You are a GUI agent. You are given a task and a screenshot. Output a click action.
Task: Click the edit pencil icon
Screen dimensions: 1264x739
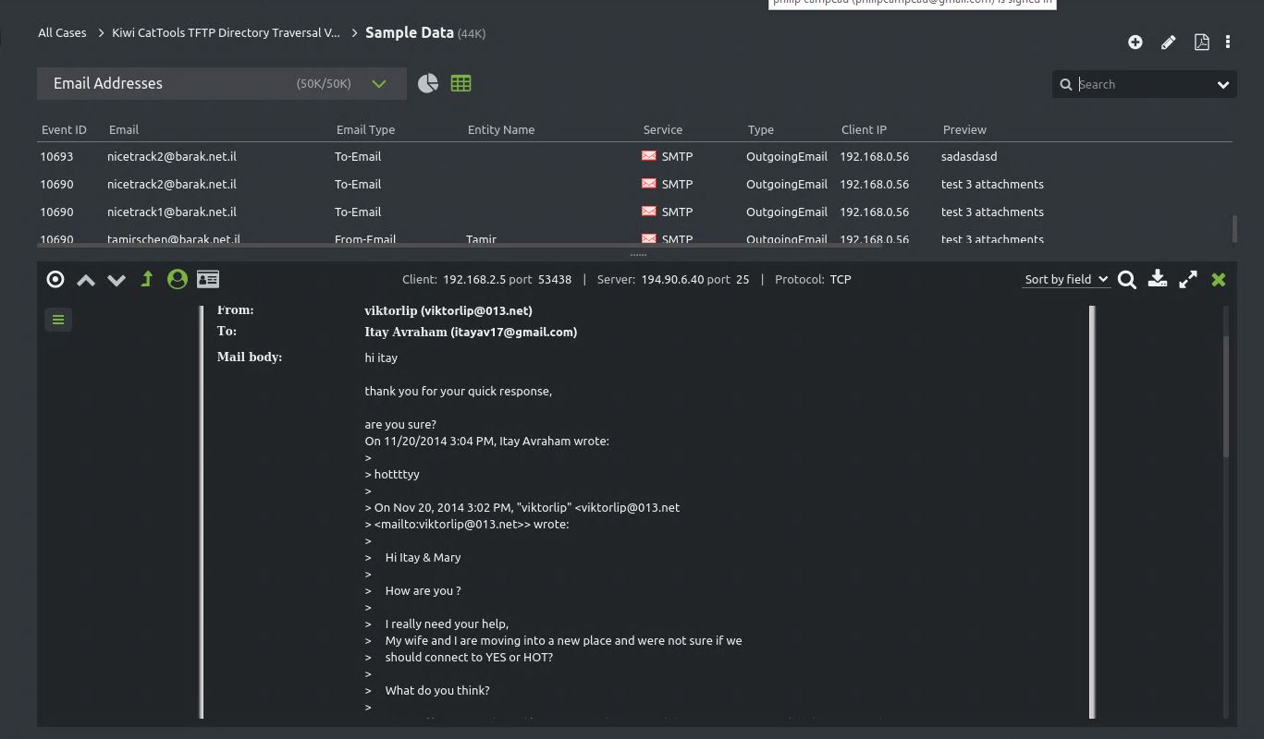pos(1169,42)
